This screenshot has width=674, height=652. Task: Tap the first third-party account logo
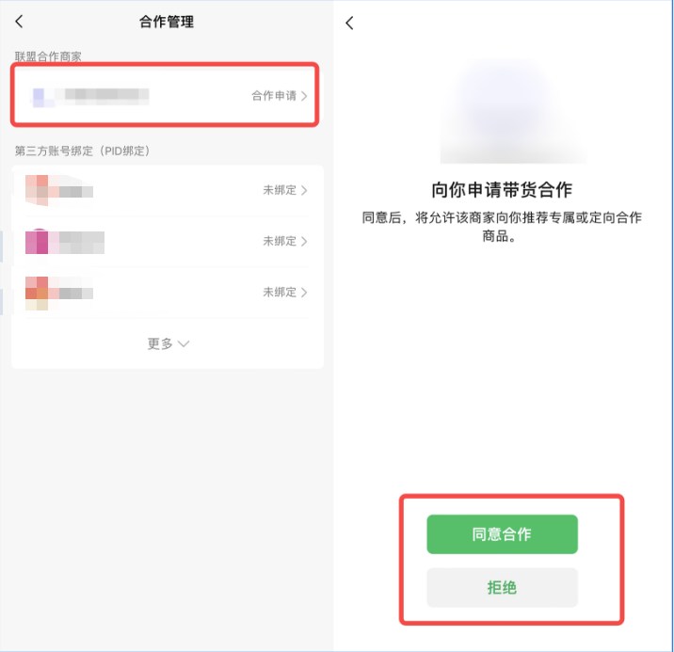[37, 190]
